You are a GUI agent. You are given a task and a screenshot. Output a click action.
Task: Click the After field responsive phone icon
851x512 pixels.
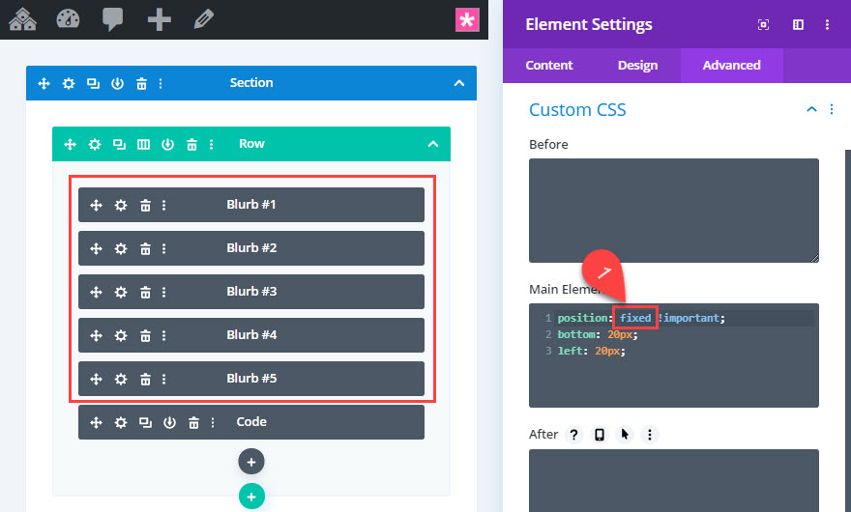(x=600, y=435)
